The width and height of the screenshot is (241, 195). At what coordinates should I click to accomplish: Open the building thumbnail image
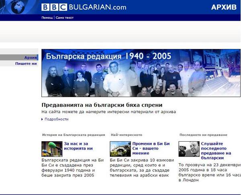point(120,149)
